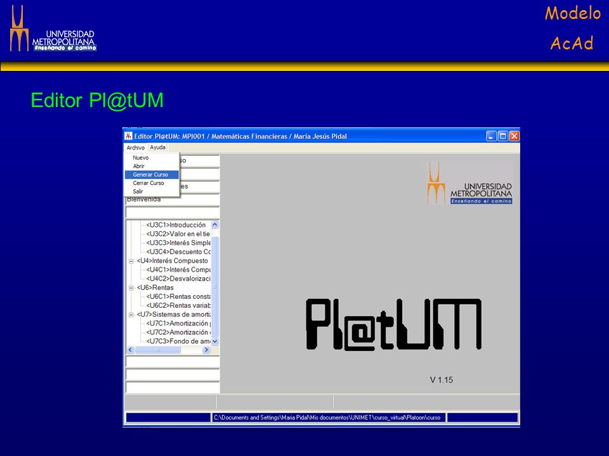Click the status bar file path text
The height and width of the screenshot is (456, 609).
point(327,417)
